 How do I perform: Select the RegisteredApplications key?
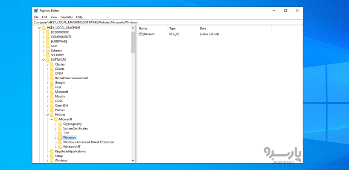click(x=70, y=151)
